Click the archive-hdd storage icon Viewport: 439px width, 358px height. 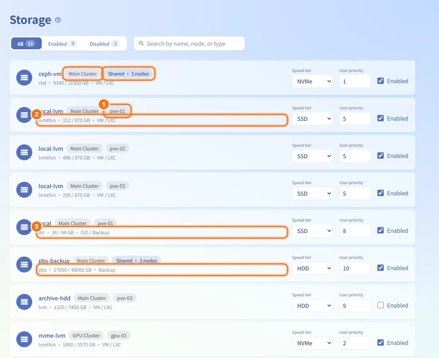click(x=24, y=302)
